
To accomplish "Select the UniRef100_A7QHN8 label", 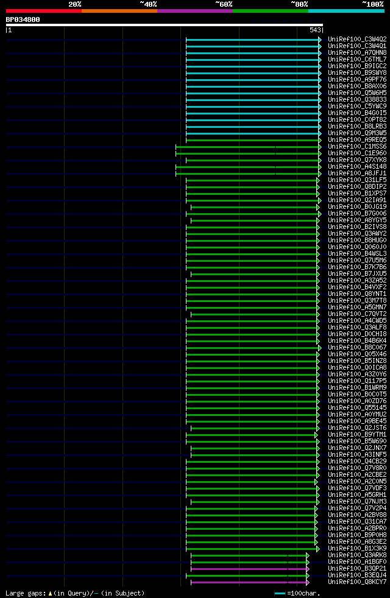I will tap(357, 52).
